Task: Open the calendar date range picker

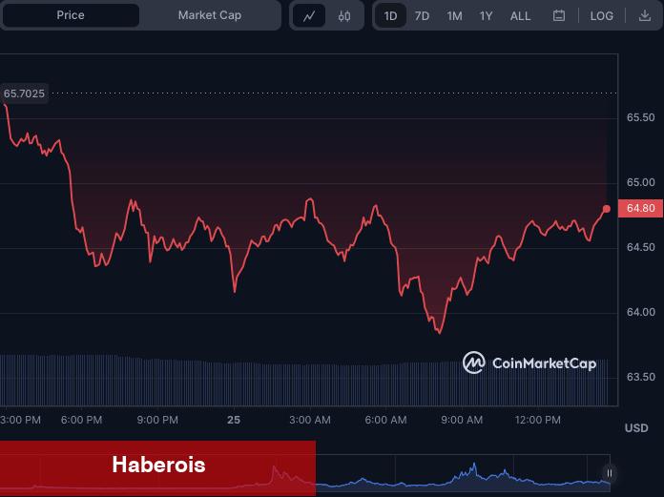Action: coord(558,16)
